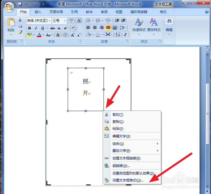Screen dimensions: 211x194
Task: Open the Word help question mark
Action: (207, 12)
